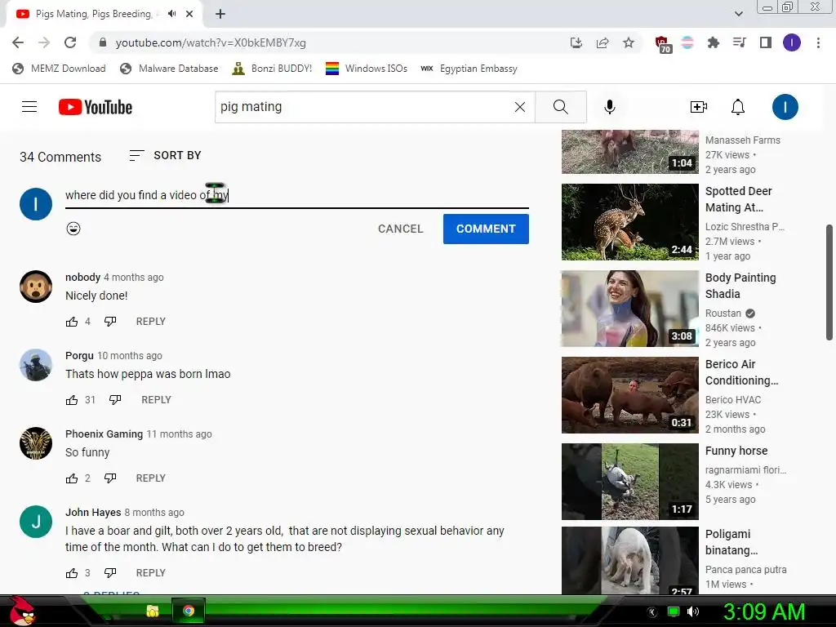Open the Chrome profile avatar

pyautogui.click(x=792, y=42)
